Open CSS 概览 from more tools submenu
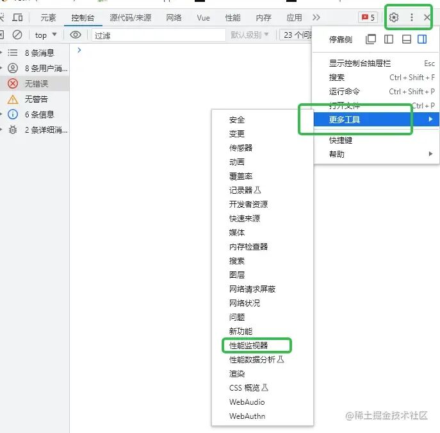 tap(263, 387)
